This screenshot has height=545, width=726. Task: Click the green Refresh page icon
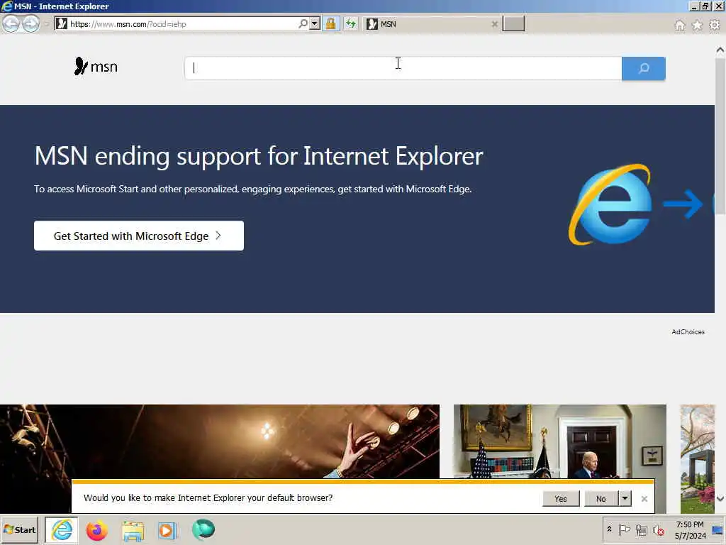point(351,23)
